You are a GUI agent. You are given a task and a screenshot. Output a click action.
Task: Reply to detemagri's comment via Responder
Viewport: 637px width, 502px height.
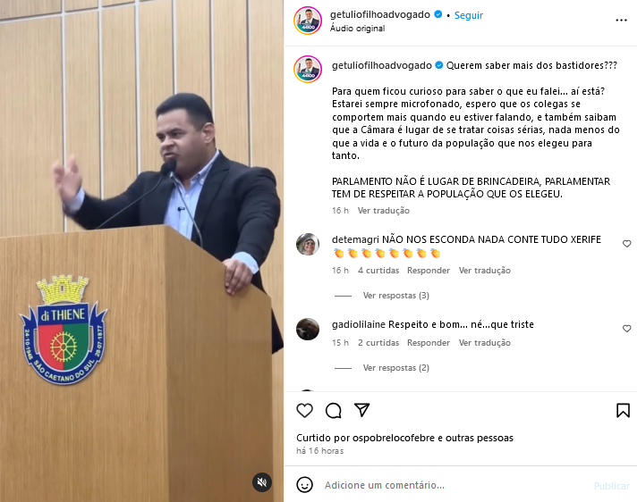429,271
